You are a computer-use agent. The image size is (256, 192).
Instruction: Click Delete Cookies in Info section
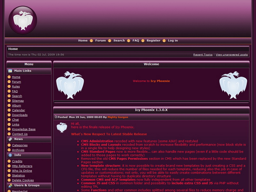23,180
